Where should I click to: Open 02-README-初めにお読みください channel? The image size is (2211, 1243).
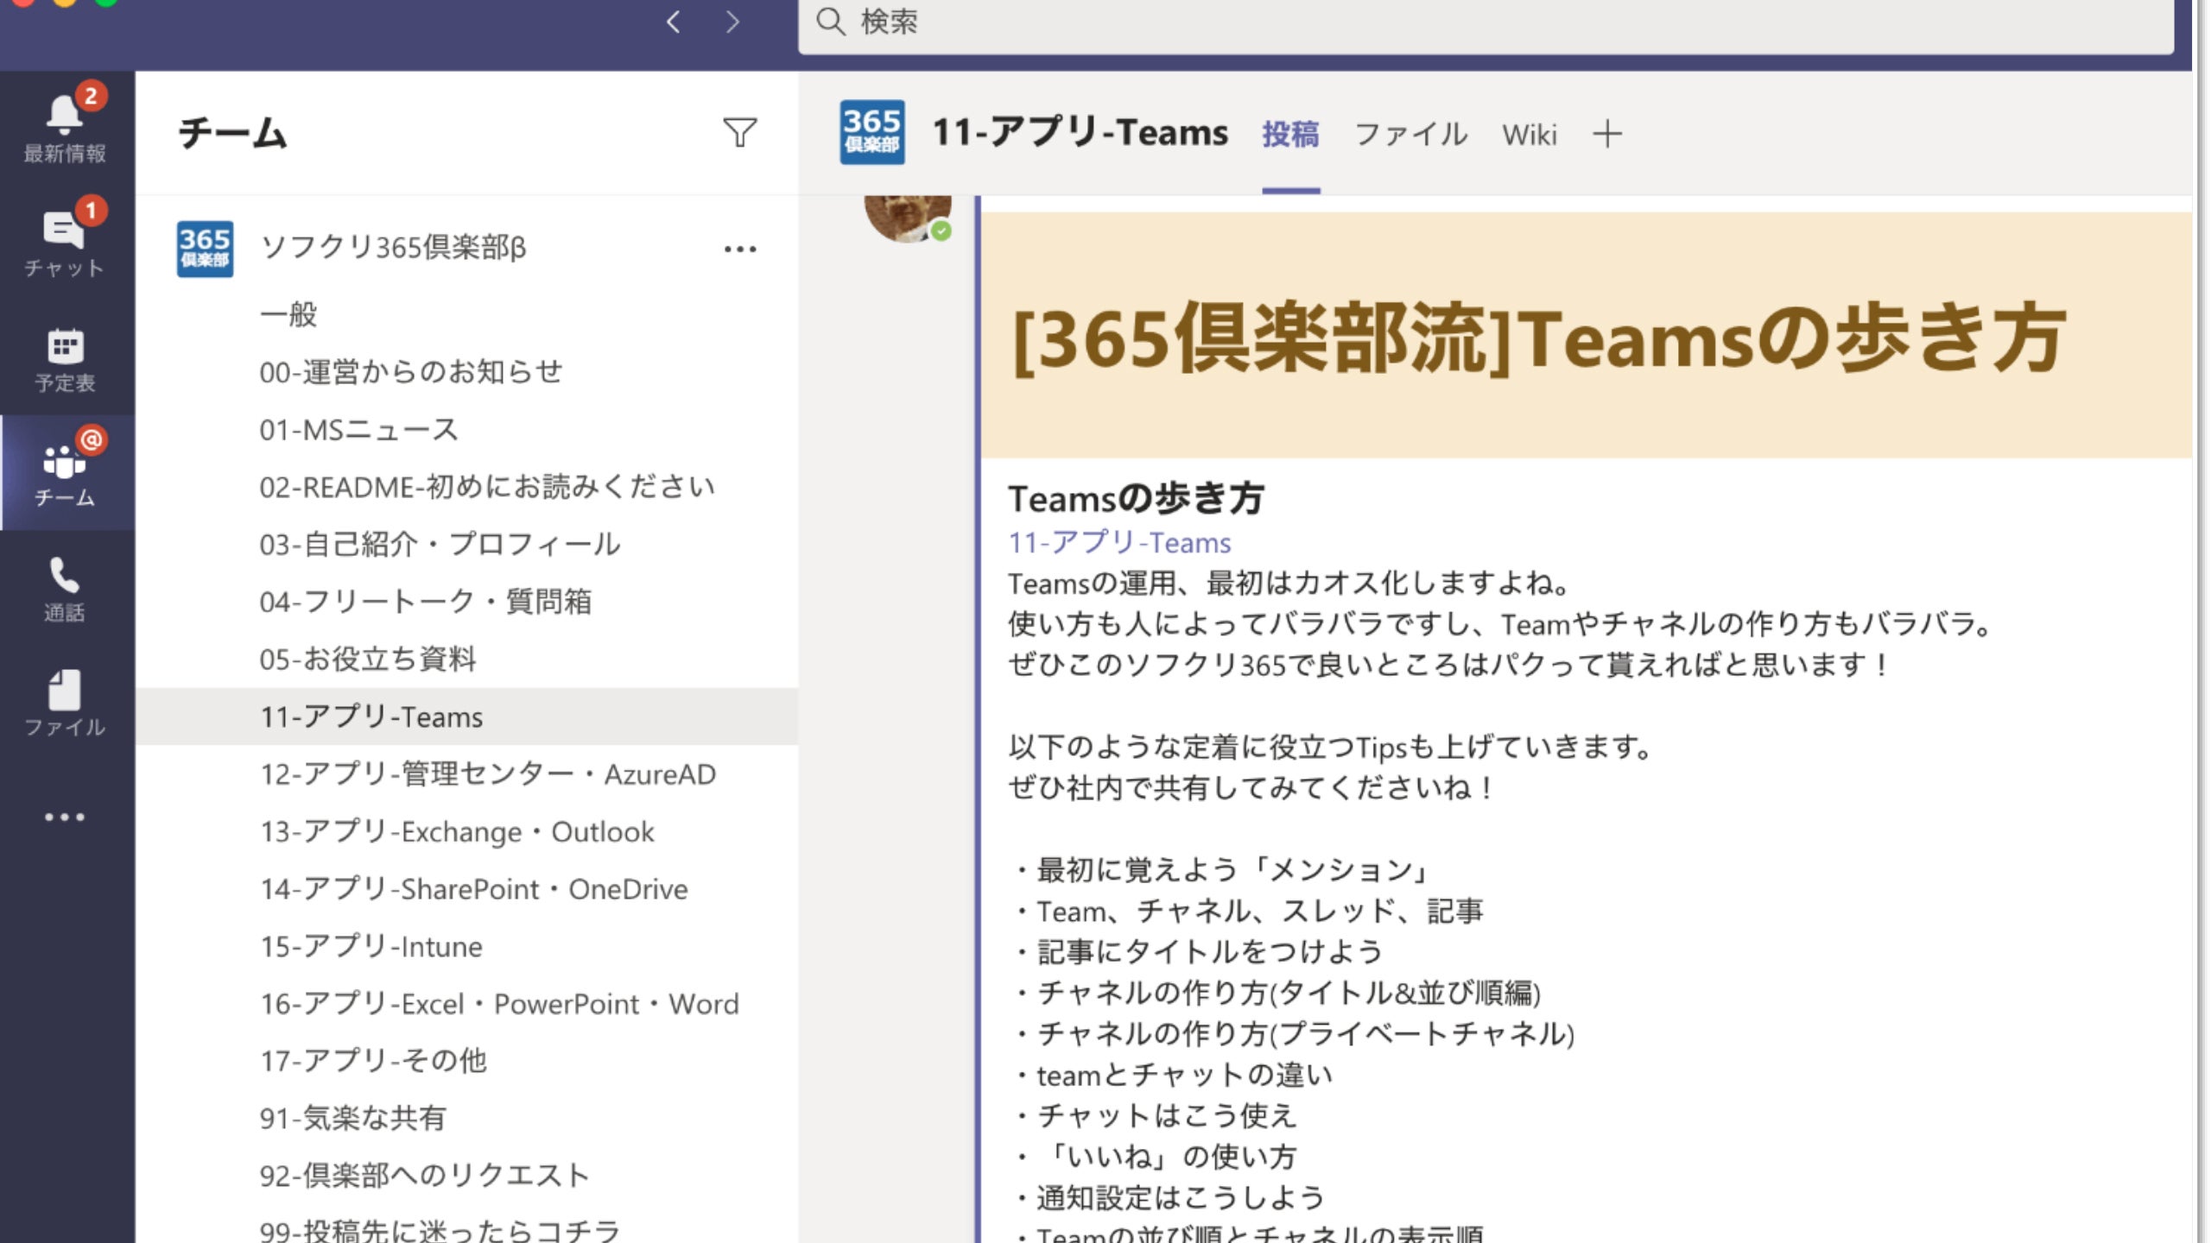pyautogui.click(x=487, y=487)
